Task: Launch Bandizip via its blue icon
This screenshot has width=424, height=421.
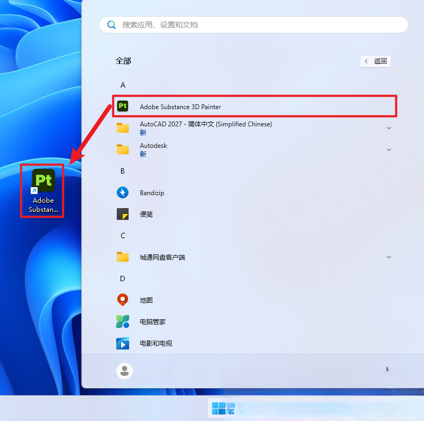Action: [x=123, y=192]
